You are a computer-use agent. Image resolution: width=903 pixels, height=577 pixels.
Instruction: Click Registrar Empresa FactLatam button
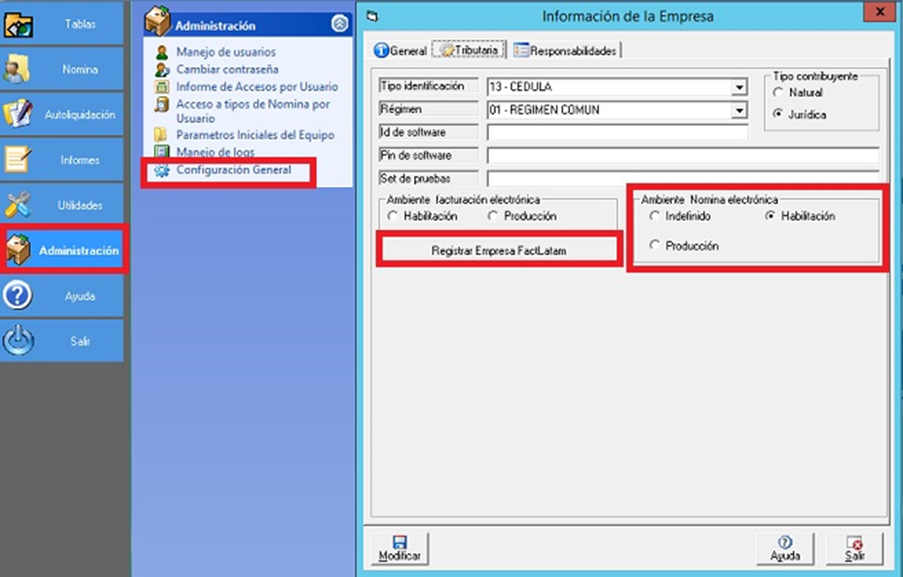pos(499,251)
